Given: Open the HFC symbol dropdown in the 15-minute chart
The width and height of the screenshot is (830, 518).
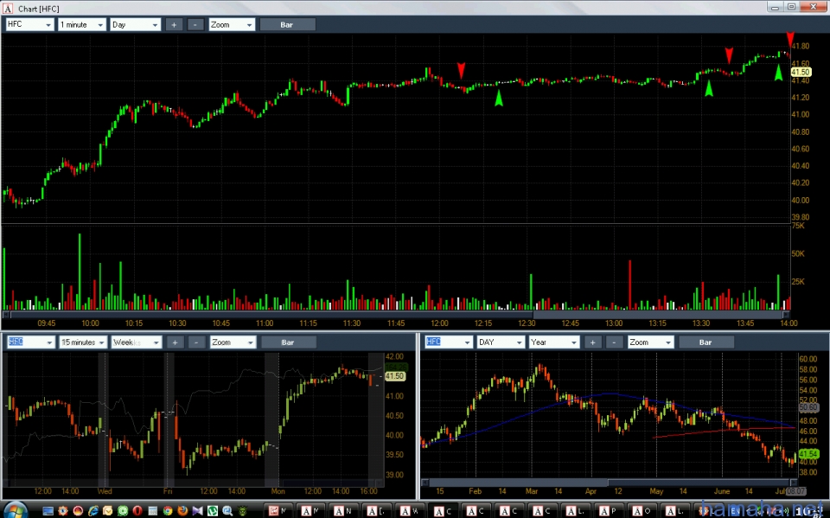Looking at the screenshot, I should (x=31, y=342).
